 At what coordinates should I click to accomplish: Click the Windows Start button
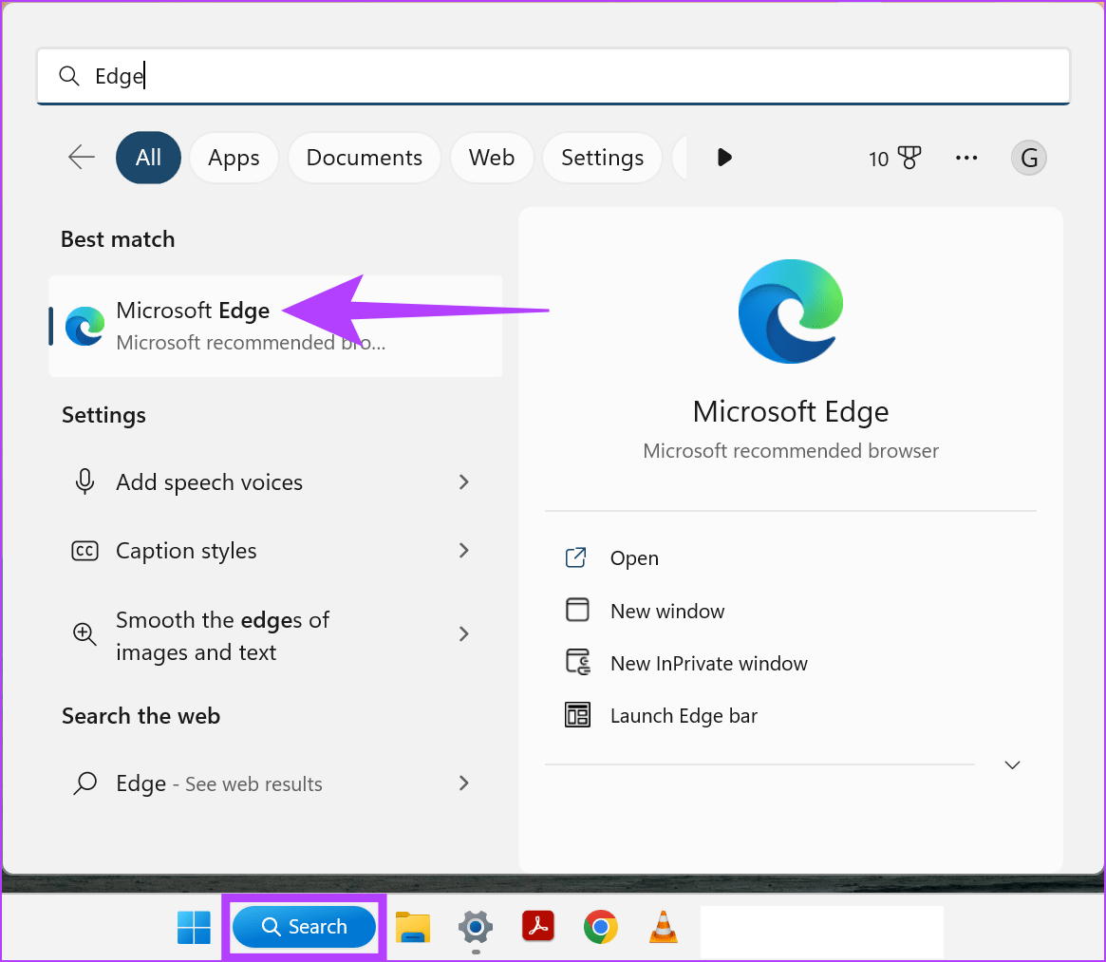tap(194, 926)
